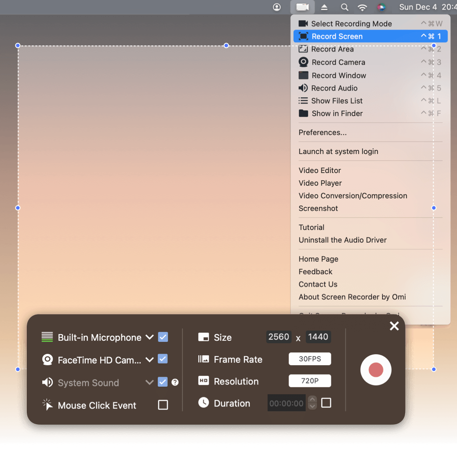The image size is (457, 455).
Task: Click the Siri icon in menu bar
Action: pyautogui.click(x=381, y=7)
